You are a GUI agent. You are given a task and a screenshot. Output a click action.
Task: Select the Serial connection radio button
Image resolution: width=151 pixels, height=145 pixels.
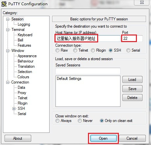128,50
